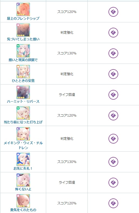
Task: Follow the メイキング・ウィズ・チルドレン link
Action: 23,145
